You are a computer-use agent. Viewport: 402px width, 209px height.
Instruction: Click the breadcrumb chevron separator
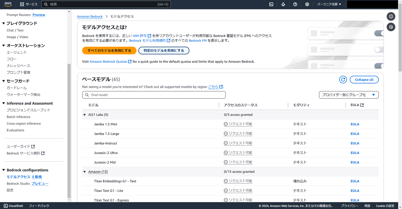pyautogui.click(x=106, y=16)
